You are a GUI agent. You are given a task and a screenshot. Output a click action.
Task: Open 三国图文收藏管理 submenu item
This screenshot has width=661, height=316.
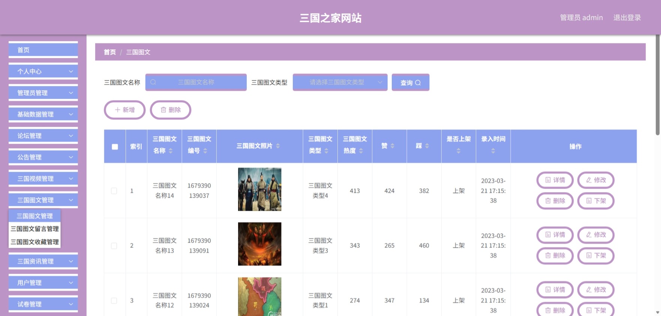(x=34, y=242)
